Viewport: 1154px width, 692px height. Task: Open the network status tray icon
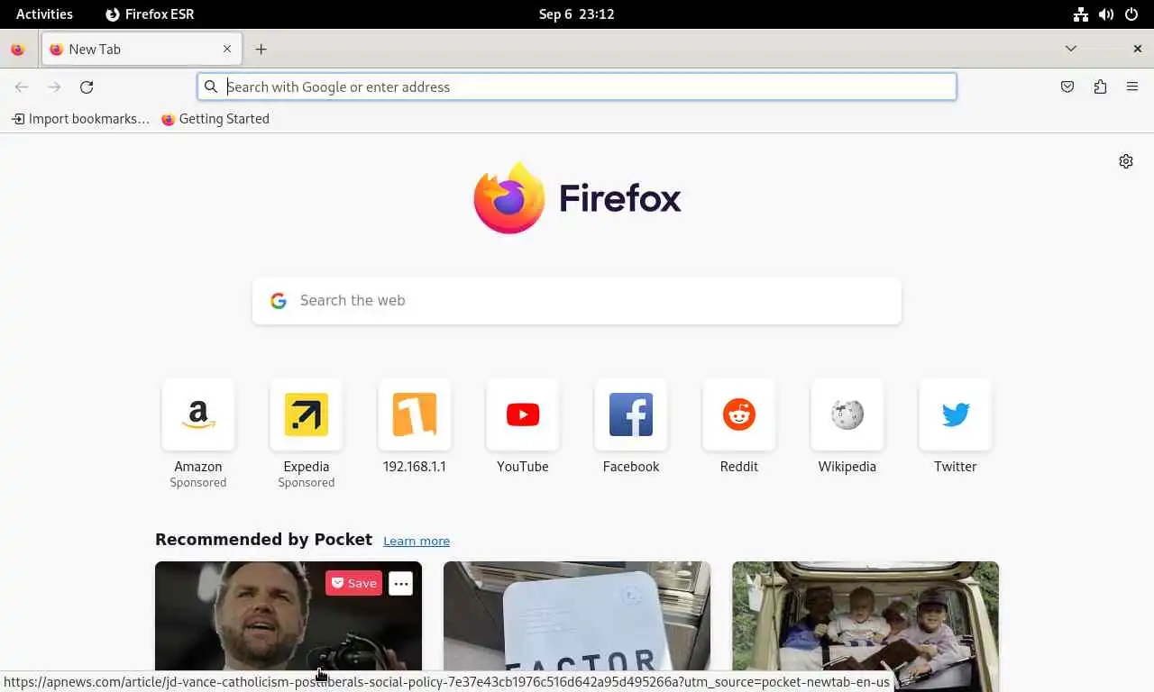[x=1081, y=14]
